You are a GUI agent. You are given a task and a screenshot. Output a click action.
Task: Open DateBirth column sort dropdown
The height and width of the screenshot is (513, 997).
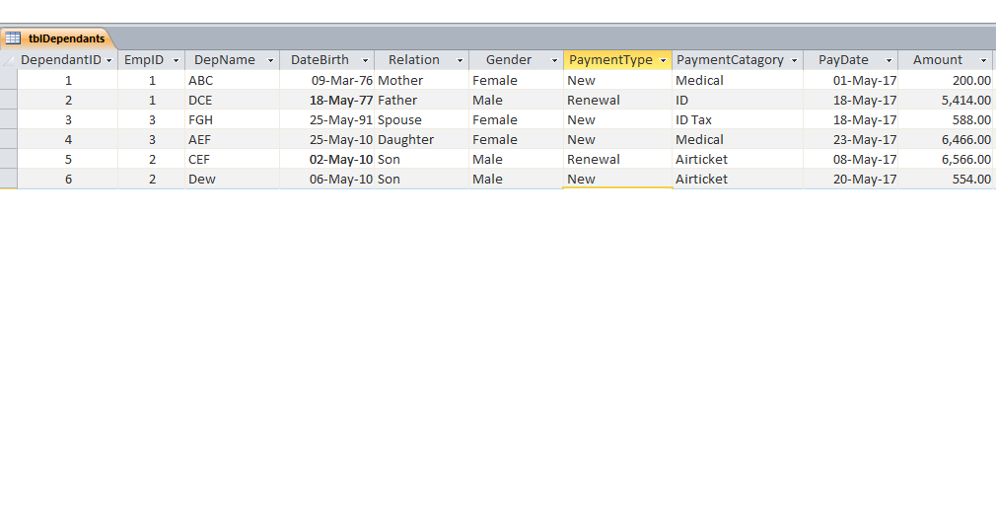[365, 60]
